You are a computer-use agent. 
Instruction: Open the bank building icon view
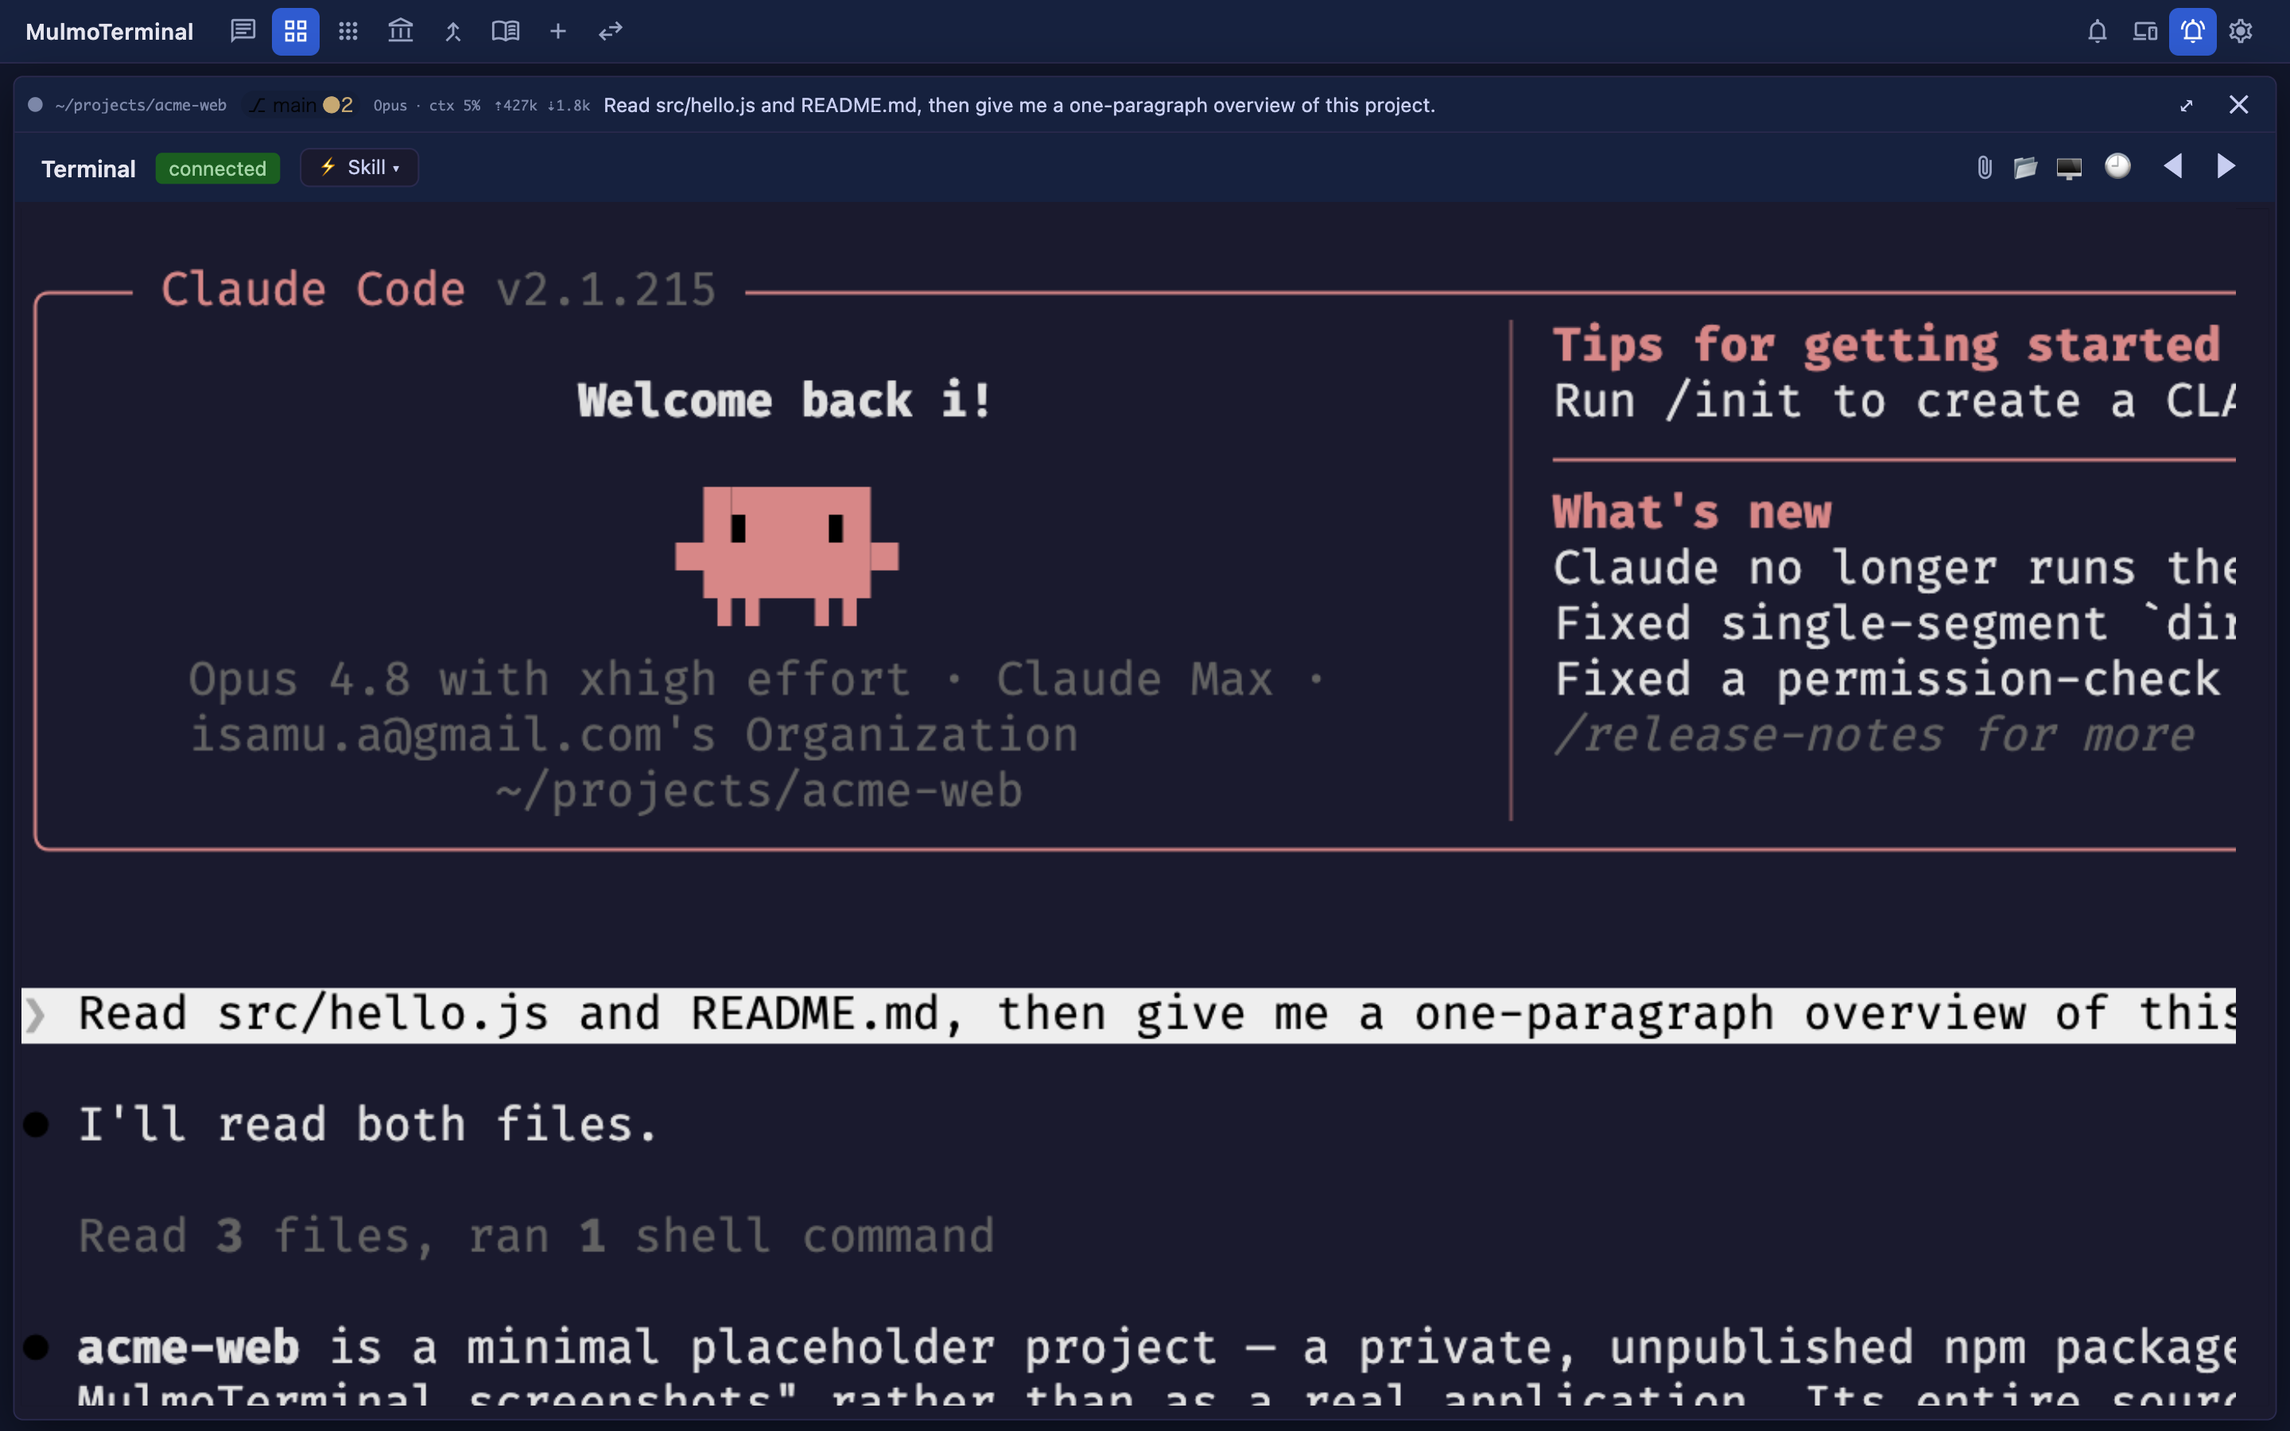pos(400,31)
